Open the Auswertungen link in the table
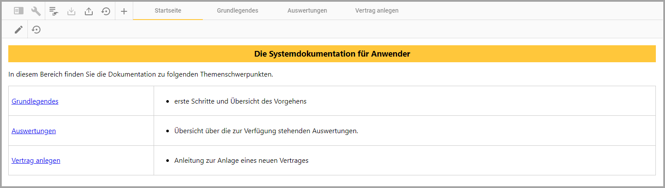The width and height of the screenshot is (665, 188). tap(34, 131)
